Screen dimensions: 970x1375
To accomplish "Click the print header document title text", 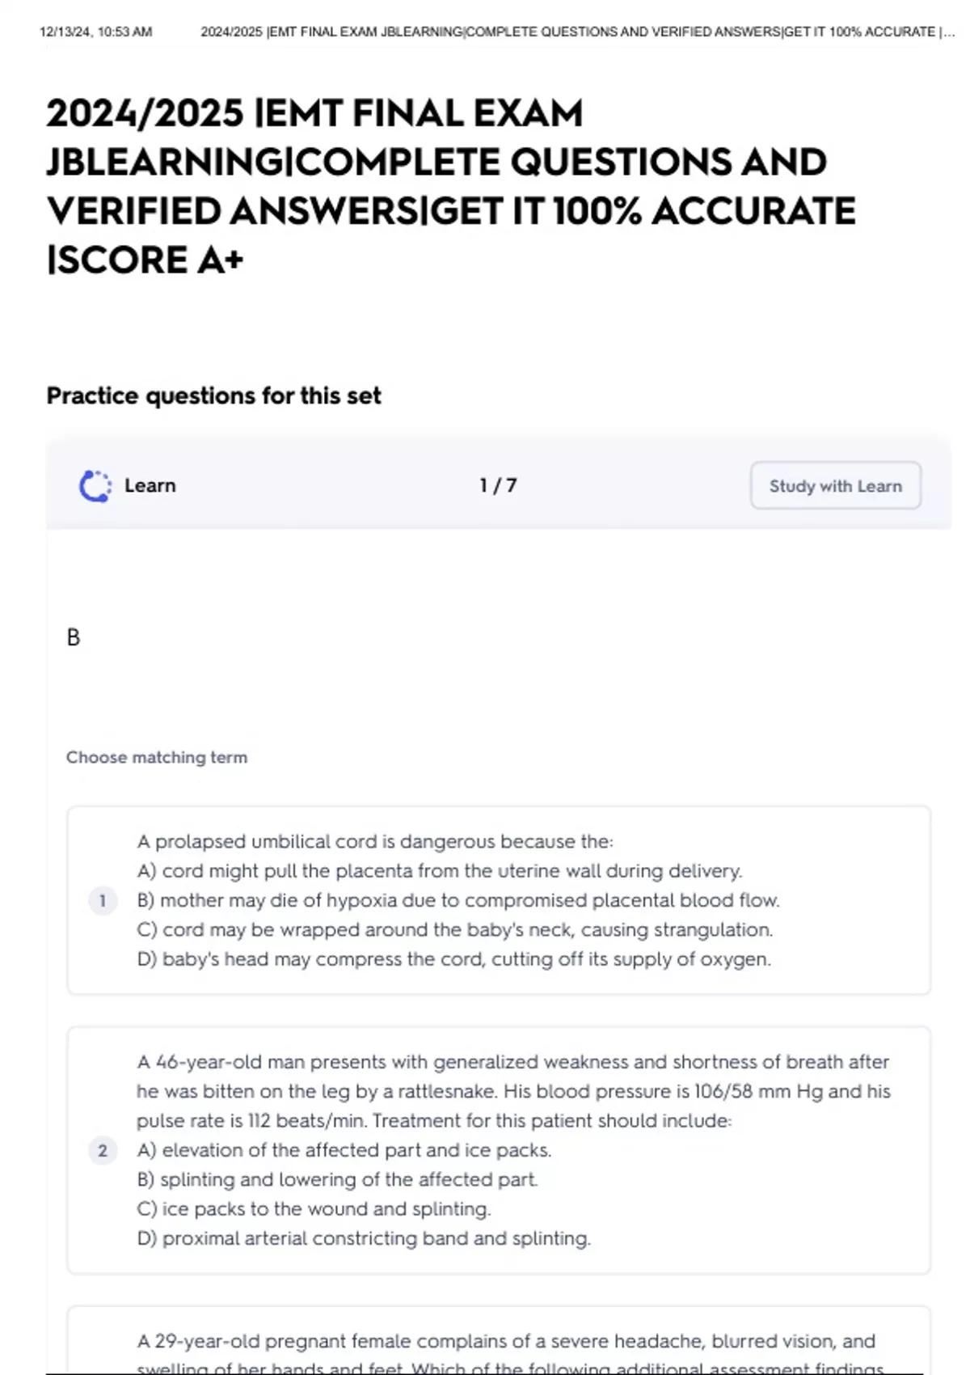I will (577, 32).
